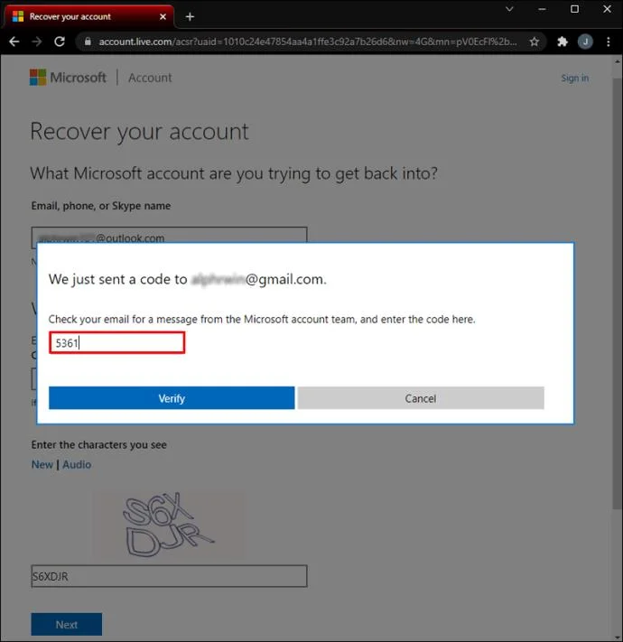Reload the page with the refresh icon
Viewport: 623px width, 642px height.
[60, 42]
